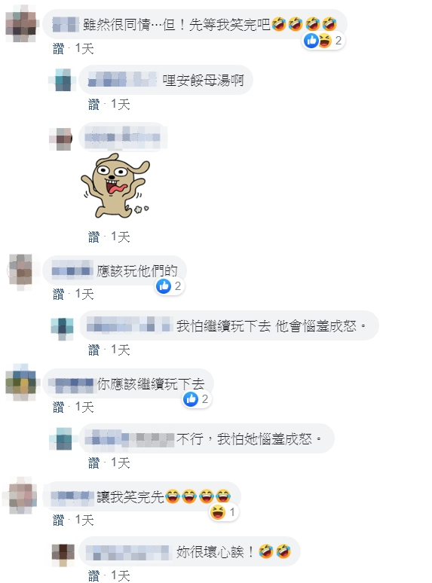
Task: Open commenter name before 你應該繼續玩下去
Action: [x=72, y=384]
